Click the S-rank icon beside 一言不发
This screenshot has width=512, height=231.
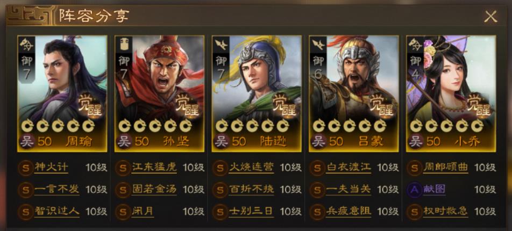point(26,190)
